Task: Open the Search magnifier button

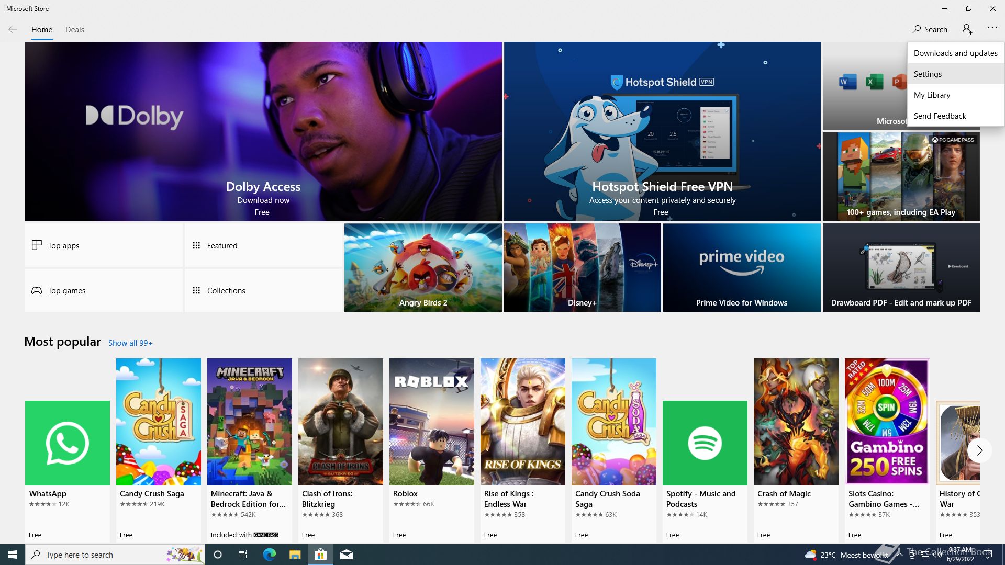Action: [x=930, y=29]
